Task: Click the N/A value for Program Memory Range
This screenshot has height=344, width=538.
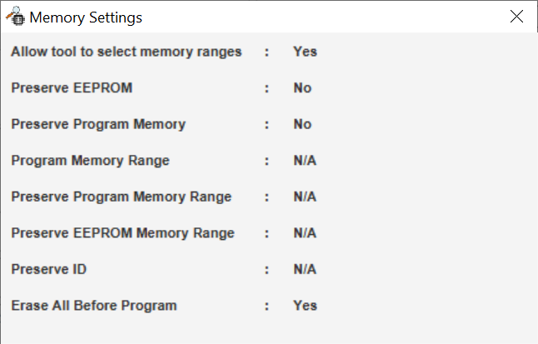Action: tap(305, 161)
